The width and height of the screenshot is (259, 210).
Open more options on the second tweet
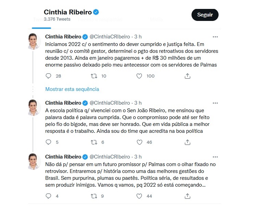pos(215,103)
